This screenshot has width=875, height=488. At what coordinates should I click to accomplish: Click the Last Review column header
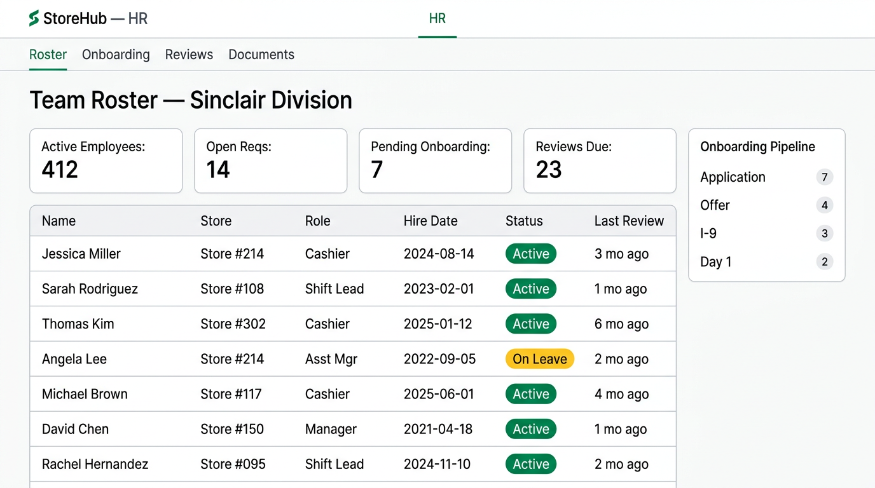[x=629, y=221]
